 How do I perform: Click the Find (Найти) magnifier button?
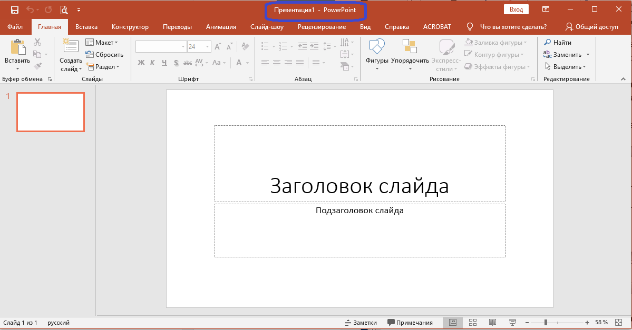pos(558,43)
